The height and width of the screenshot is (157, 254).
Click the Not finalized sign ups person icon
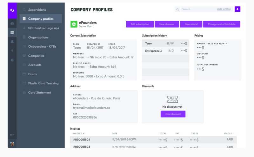[x=24, y=28]
